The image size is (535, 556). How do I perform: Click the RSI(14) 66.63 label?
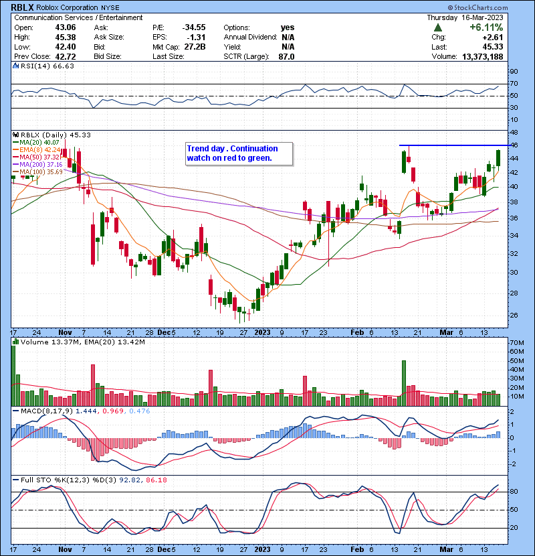pyautogui.click(x=47, y=66)
